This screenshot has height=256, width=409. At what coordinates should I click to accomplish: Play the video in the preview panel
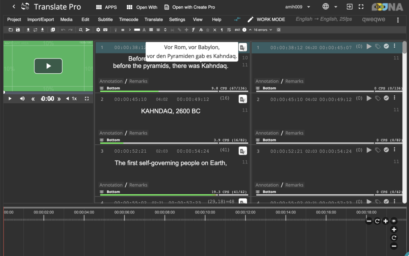point(48,66)
